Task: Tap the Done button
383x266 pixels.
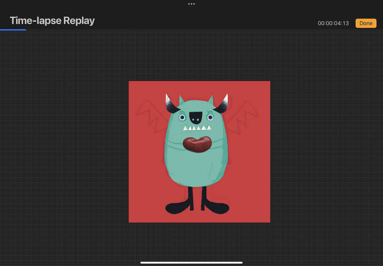Action: click(x=366, y=23)
